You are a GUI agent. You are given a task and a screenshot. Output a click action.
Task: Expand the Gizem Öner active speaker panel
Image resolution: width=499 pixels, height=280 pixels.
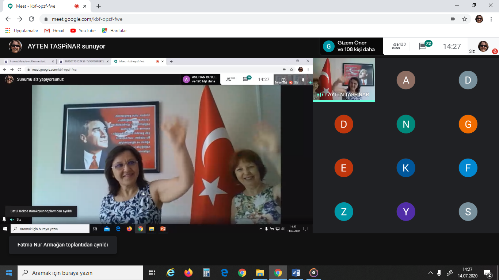351,46
